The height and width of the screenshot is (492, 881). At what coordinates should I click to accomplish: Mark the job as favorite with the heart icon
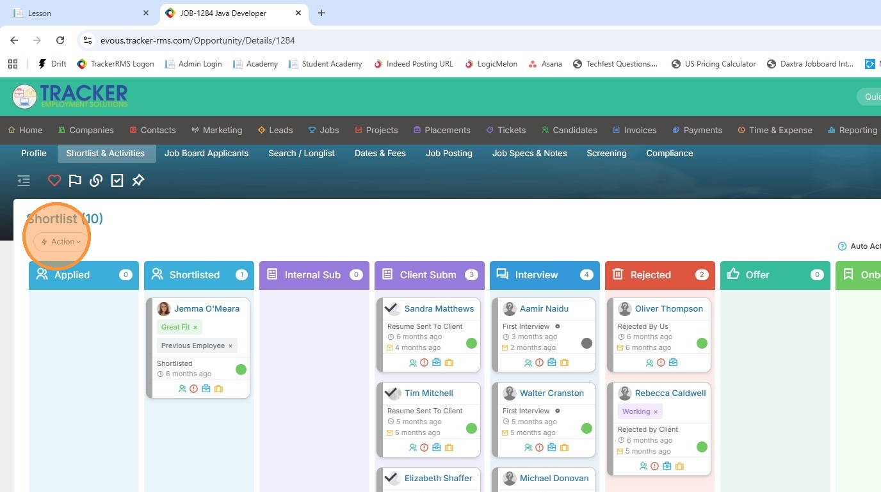[x=54, y=180]
